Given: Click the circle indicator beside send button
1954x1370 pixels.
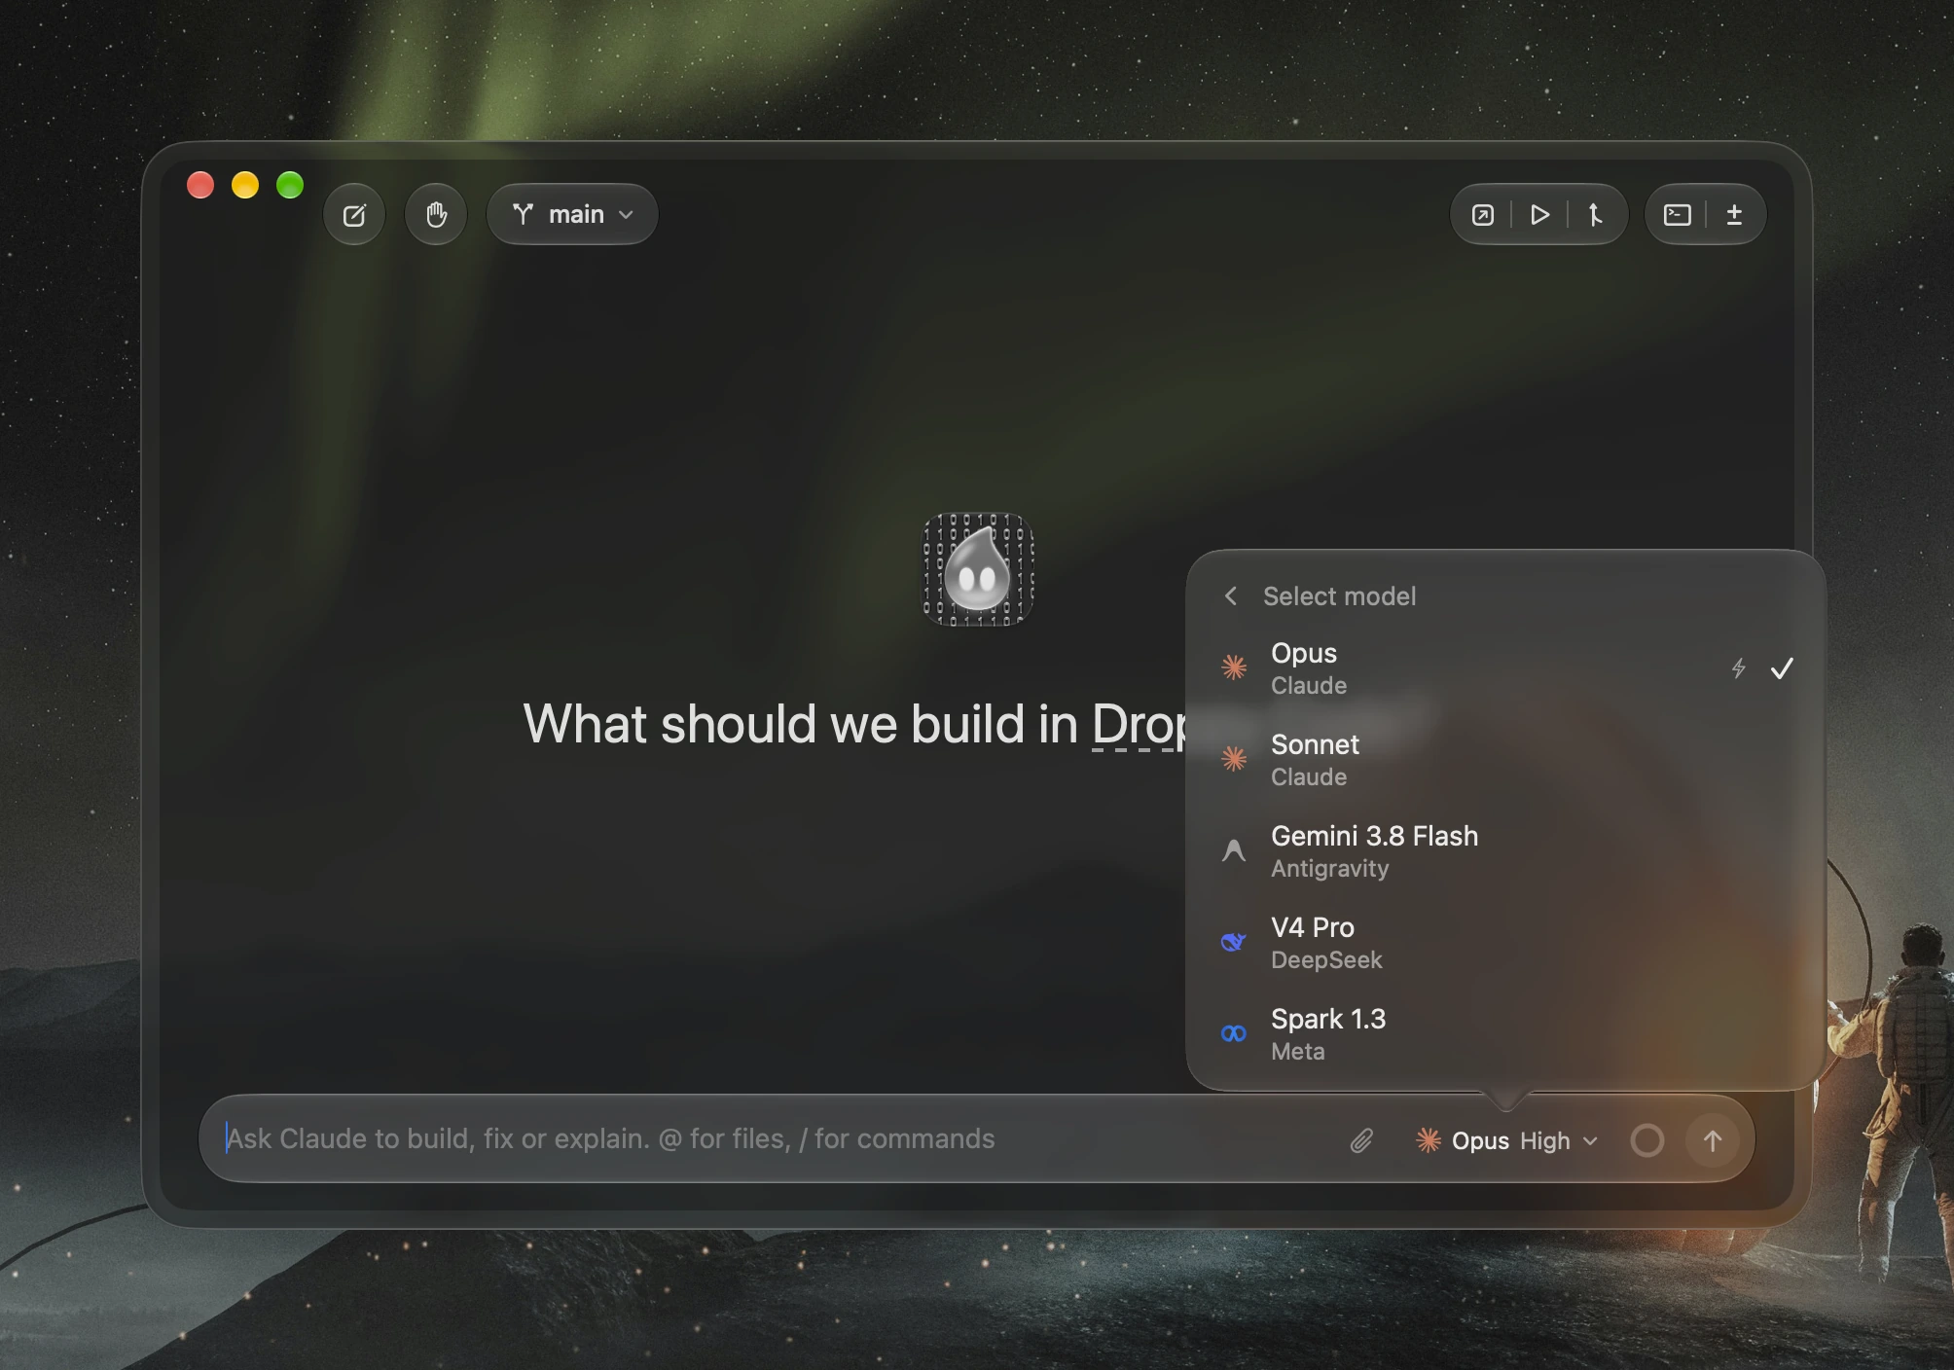Looking at the screenshot, I should 1646,1140.
